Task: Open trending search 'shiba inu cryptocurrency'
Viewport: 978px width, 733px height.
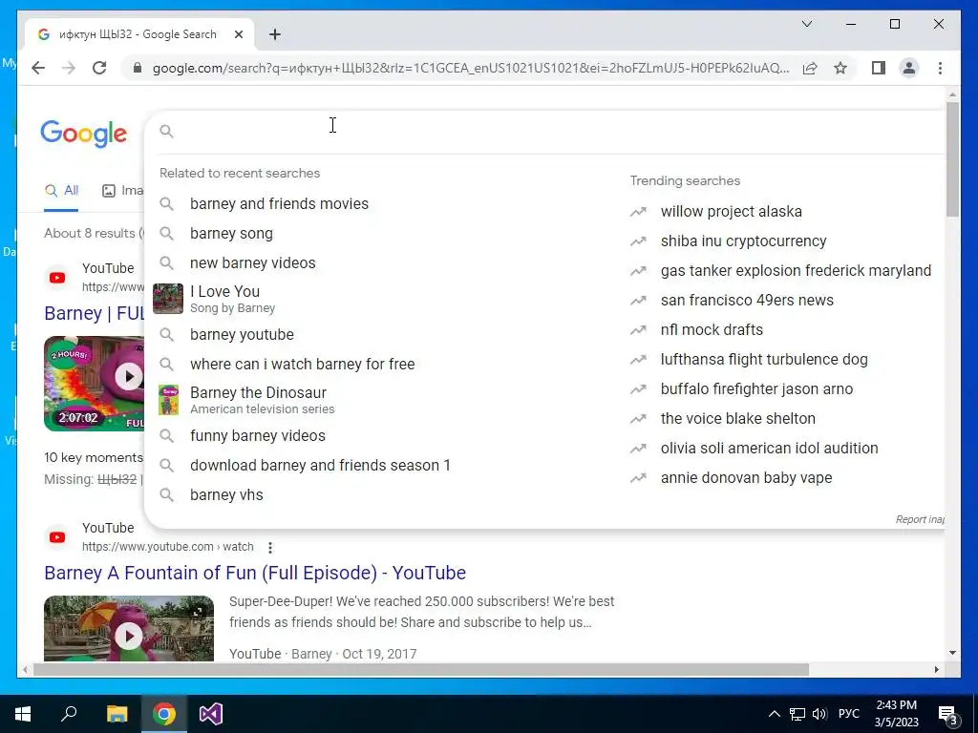Action: click(x=743, y=241)
